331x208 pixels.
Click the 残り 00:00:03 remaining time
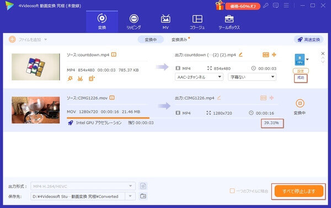pyautogui.click(x=141, y=123)
